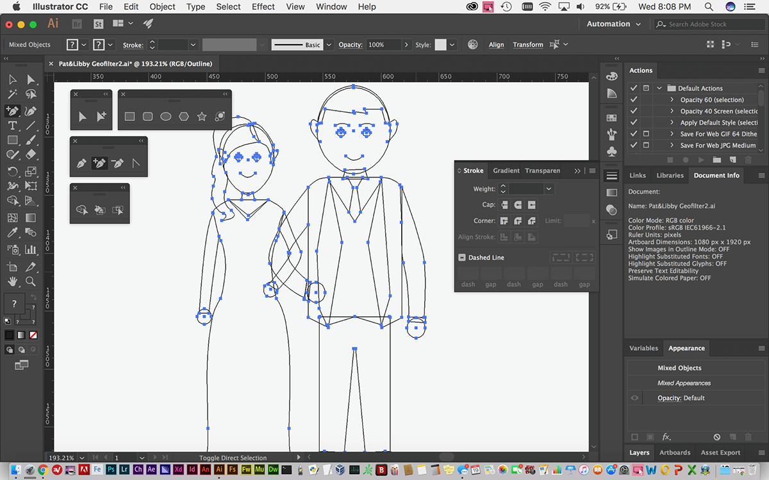This screenshot has height=480, width=769.
Task: Collapse the Default Actions folder
Action: point(659,88)
